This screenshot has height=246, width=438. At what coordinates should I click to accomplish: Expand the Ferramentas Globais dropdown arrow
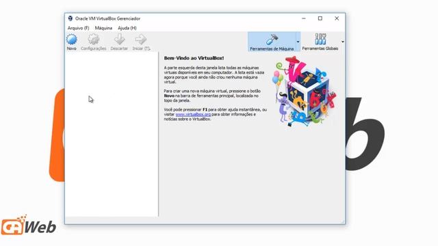pyautogui.click(x=342, y=42)
